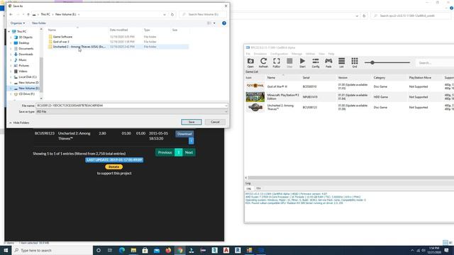Click the Cancel button in Save As
454x255 pixels.
(215, 122)
